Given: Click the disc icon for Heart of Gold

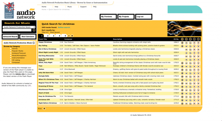Looking at the screenshot, I should point(182,94).
